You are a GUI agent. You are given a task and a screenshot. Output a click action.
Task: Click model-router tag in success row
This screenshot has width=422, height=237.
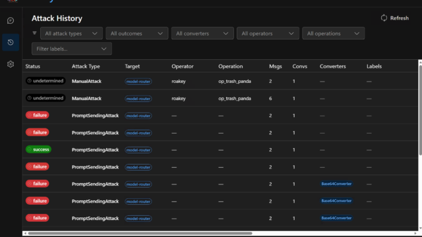pyautogui.click(x=138, y=150)
